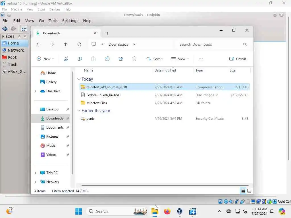This screenshot has width=291, height=218.
Task: Expand This PC in navigation pane
Action: coord(36,173)
